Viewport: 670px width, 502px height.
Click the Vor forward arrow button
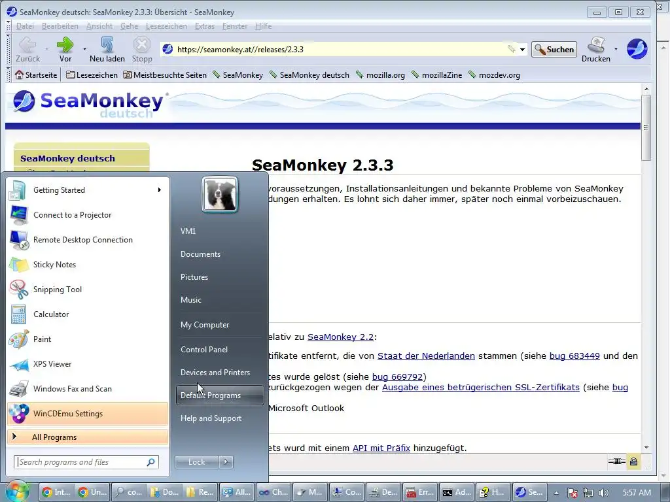pos(65,49)
